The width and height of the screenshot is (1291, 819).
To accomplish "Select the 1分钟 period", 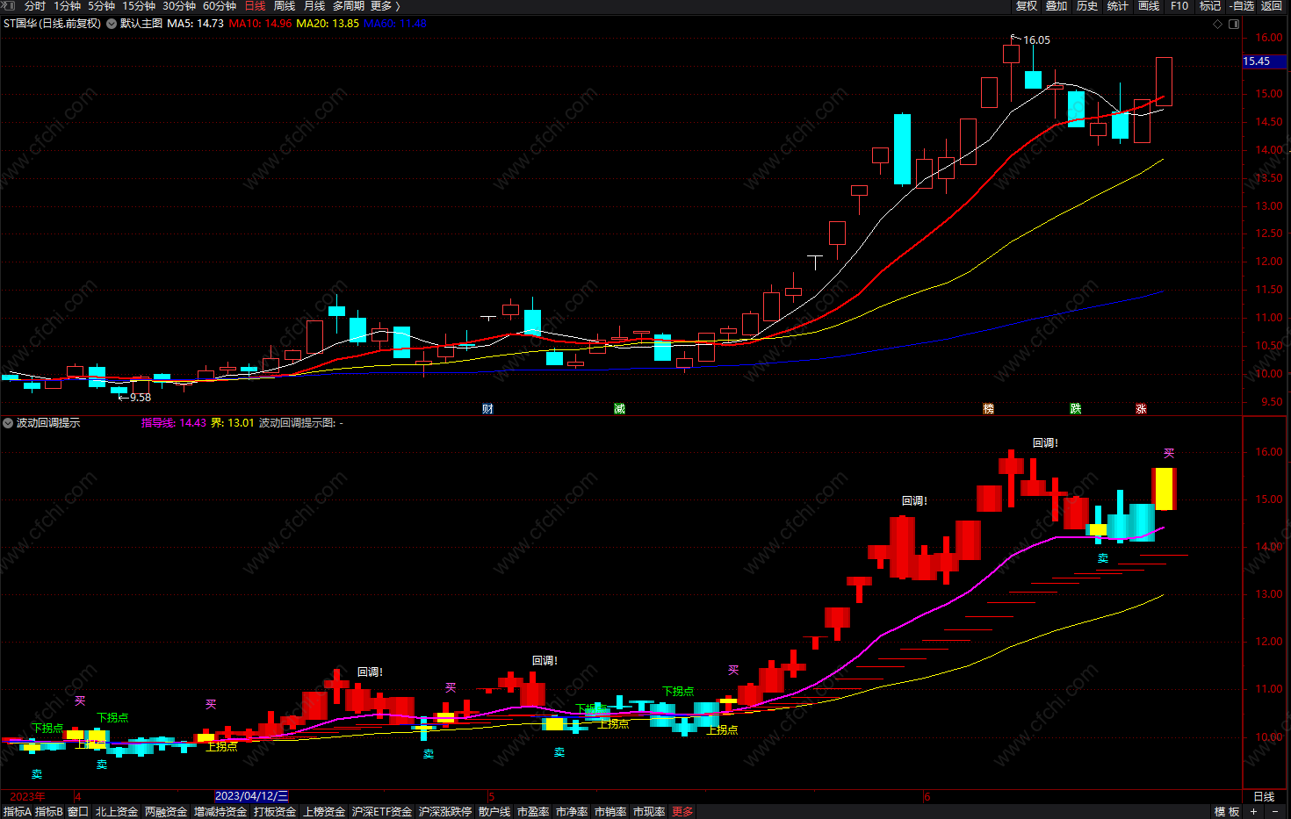I will pos(68,6).
